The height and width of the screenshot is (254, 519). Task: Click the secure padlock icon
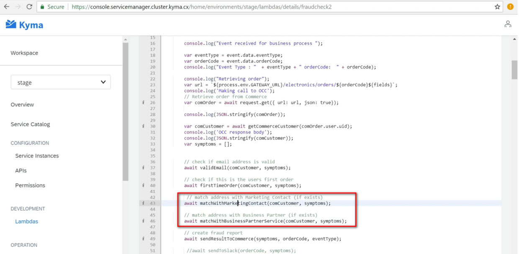(x=42, y=7)
